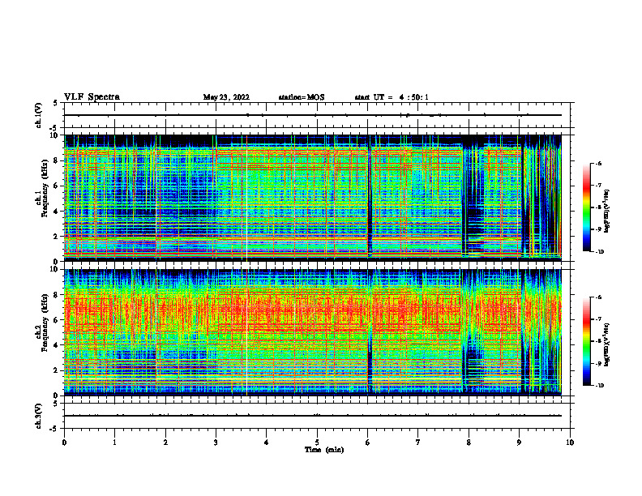Image resolution: width=642 pixels, height=496 pixels.
Task: Click the "ch.1(V)" axis label
Action: click(39, 115)
